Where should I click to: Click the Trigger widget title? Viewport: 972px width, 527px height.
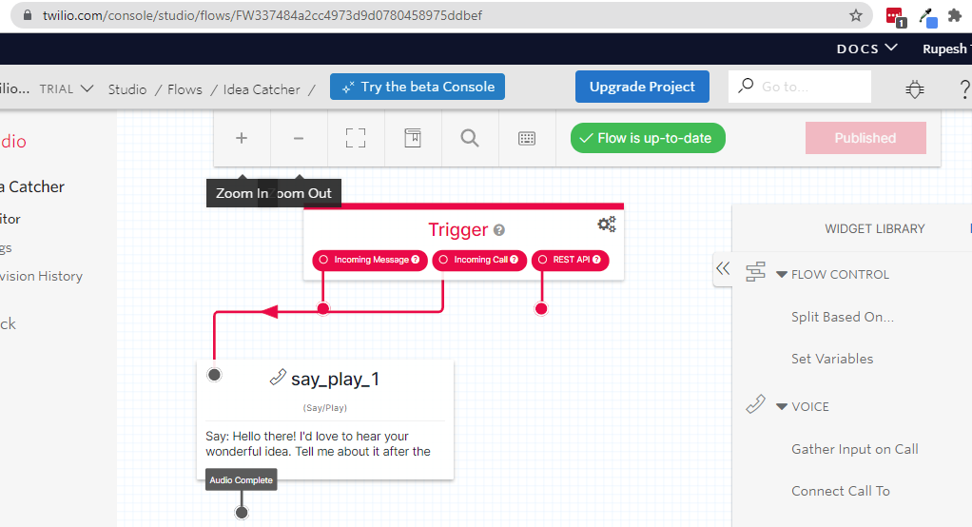[x=458, y=229]
